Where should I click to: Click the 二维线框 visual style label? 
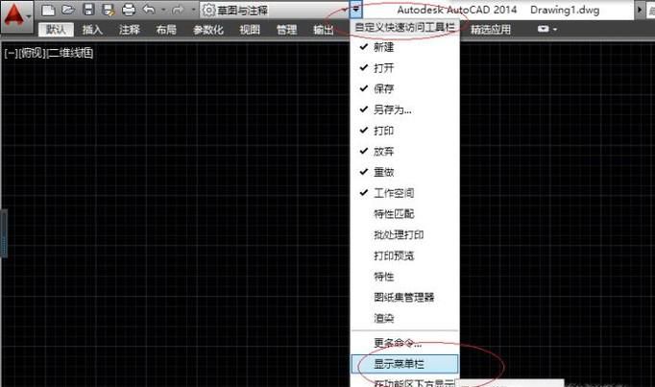click(70, 53)
